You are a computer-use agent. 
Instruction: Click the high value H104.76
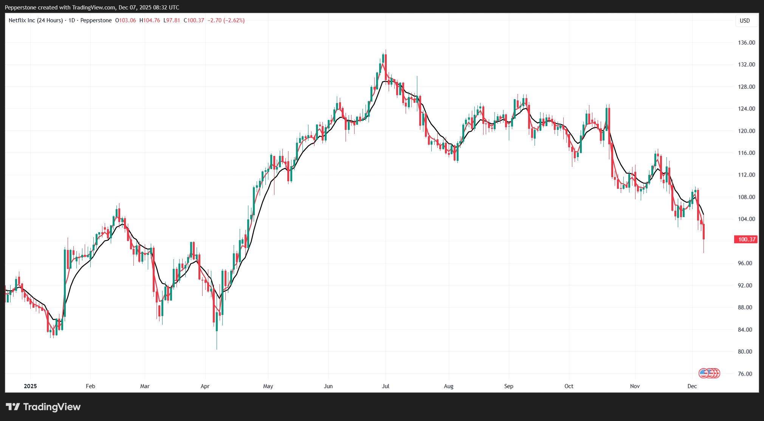pos(150,20)
